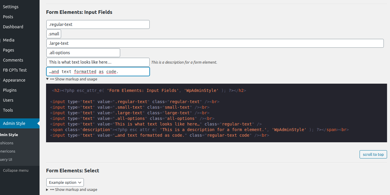The width and height of the screenshot is (390, 195).
Task: Open the Example option select dropdown
Action: [x=65, y=182]
